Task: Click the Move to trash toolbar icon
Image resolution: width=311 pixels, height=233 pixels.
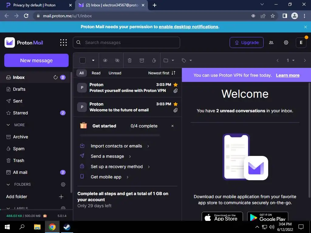Action: pyautogui.click(x=129, y=60)
